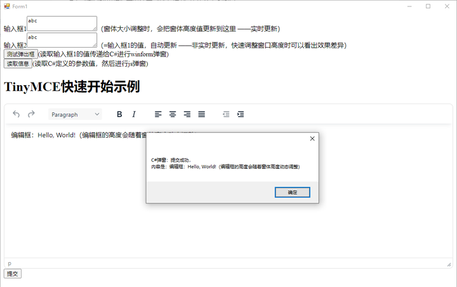457x287 pixels.
Task: Justify the text
Action: click(x=202, y=114)
